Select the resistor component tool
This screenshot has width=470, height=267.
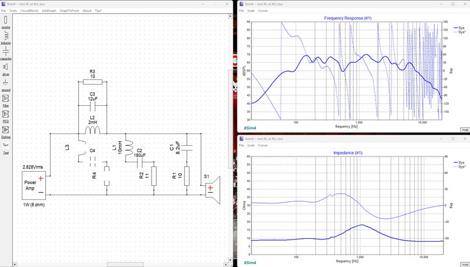pyautogui.click(x=6, y=22)
